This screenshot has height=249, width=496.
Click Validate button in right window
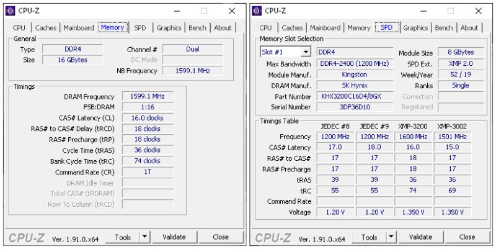click(421, 237)
